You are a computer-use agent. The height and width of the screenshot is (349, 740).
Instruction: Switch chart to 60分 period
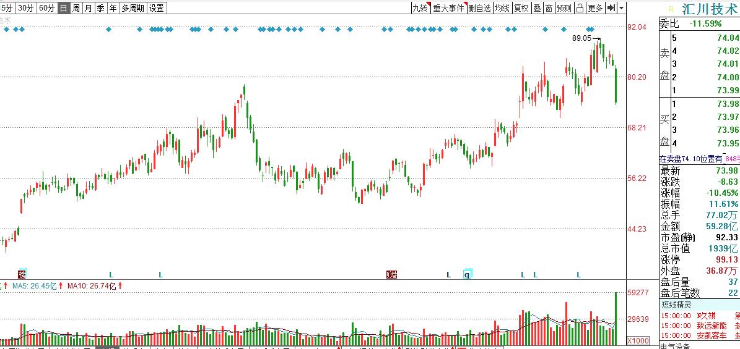tap(46, 7)
